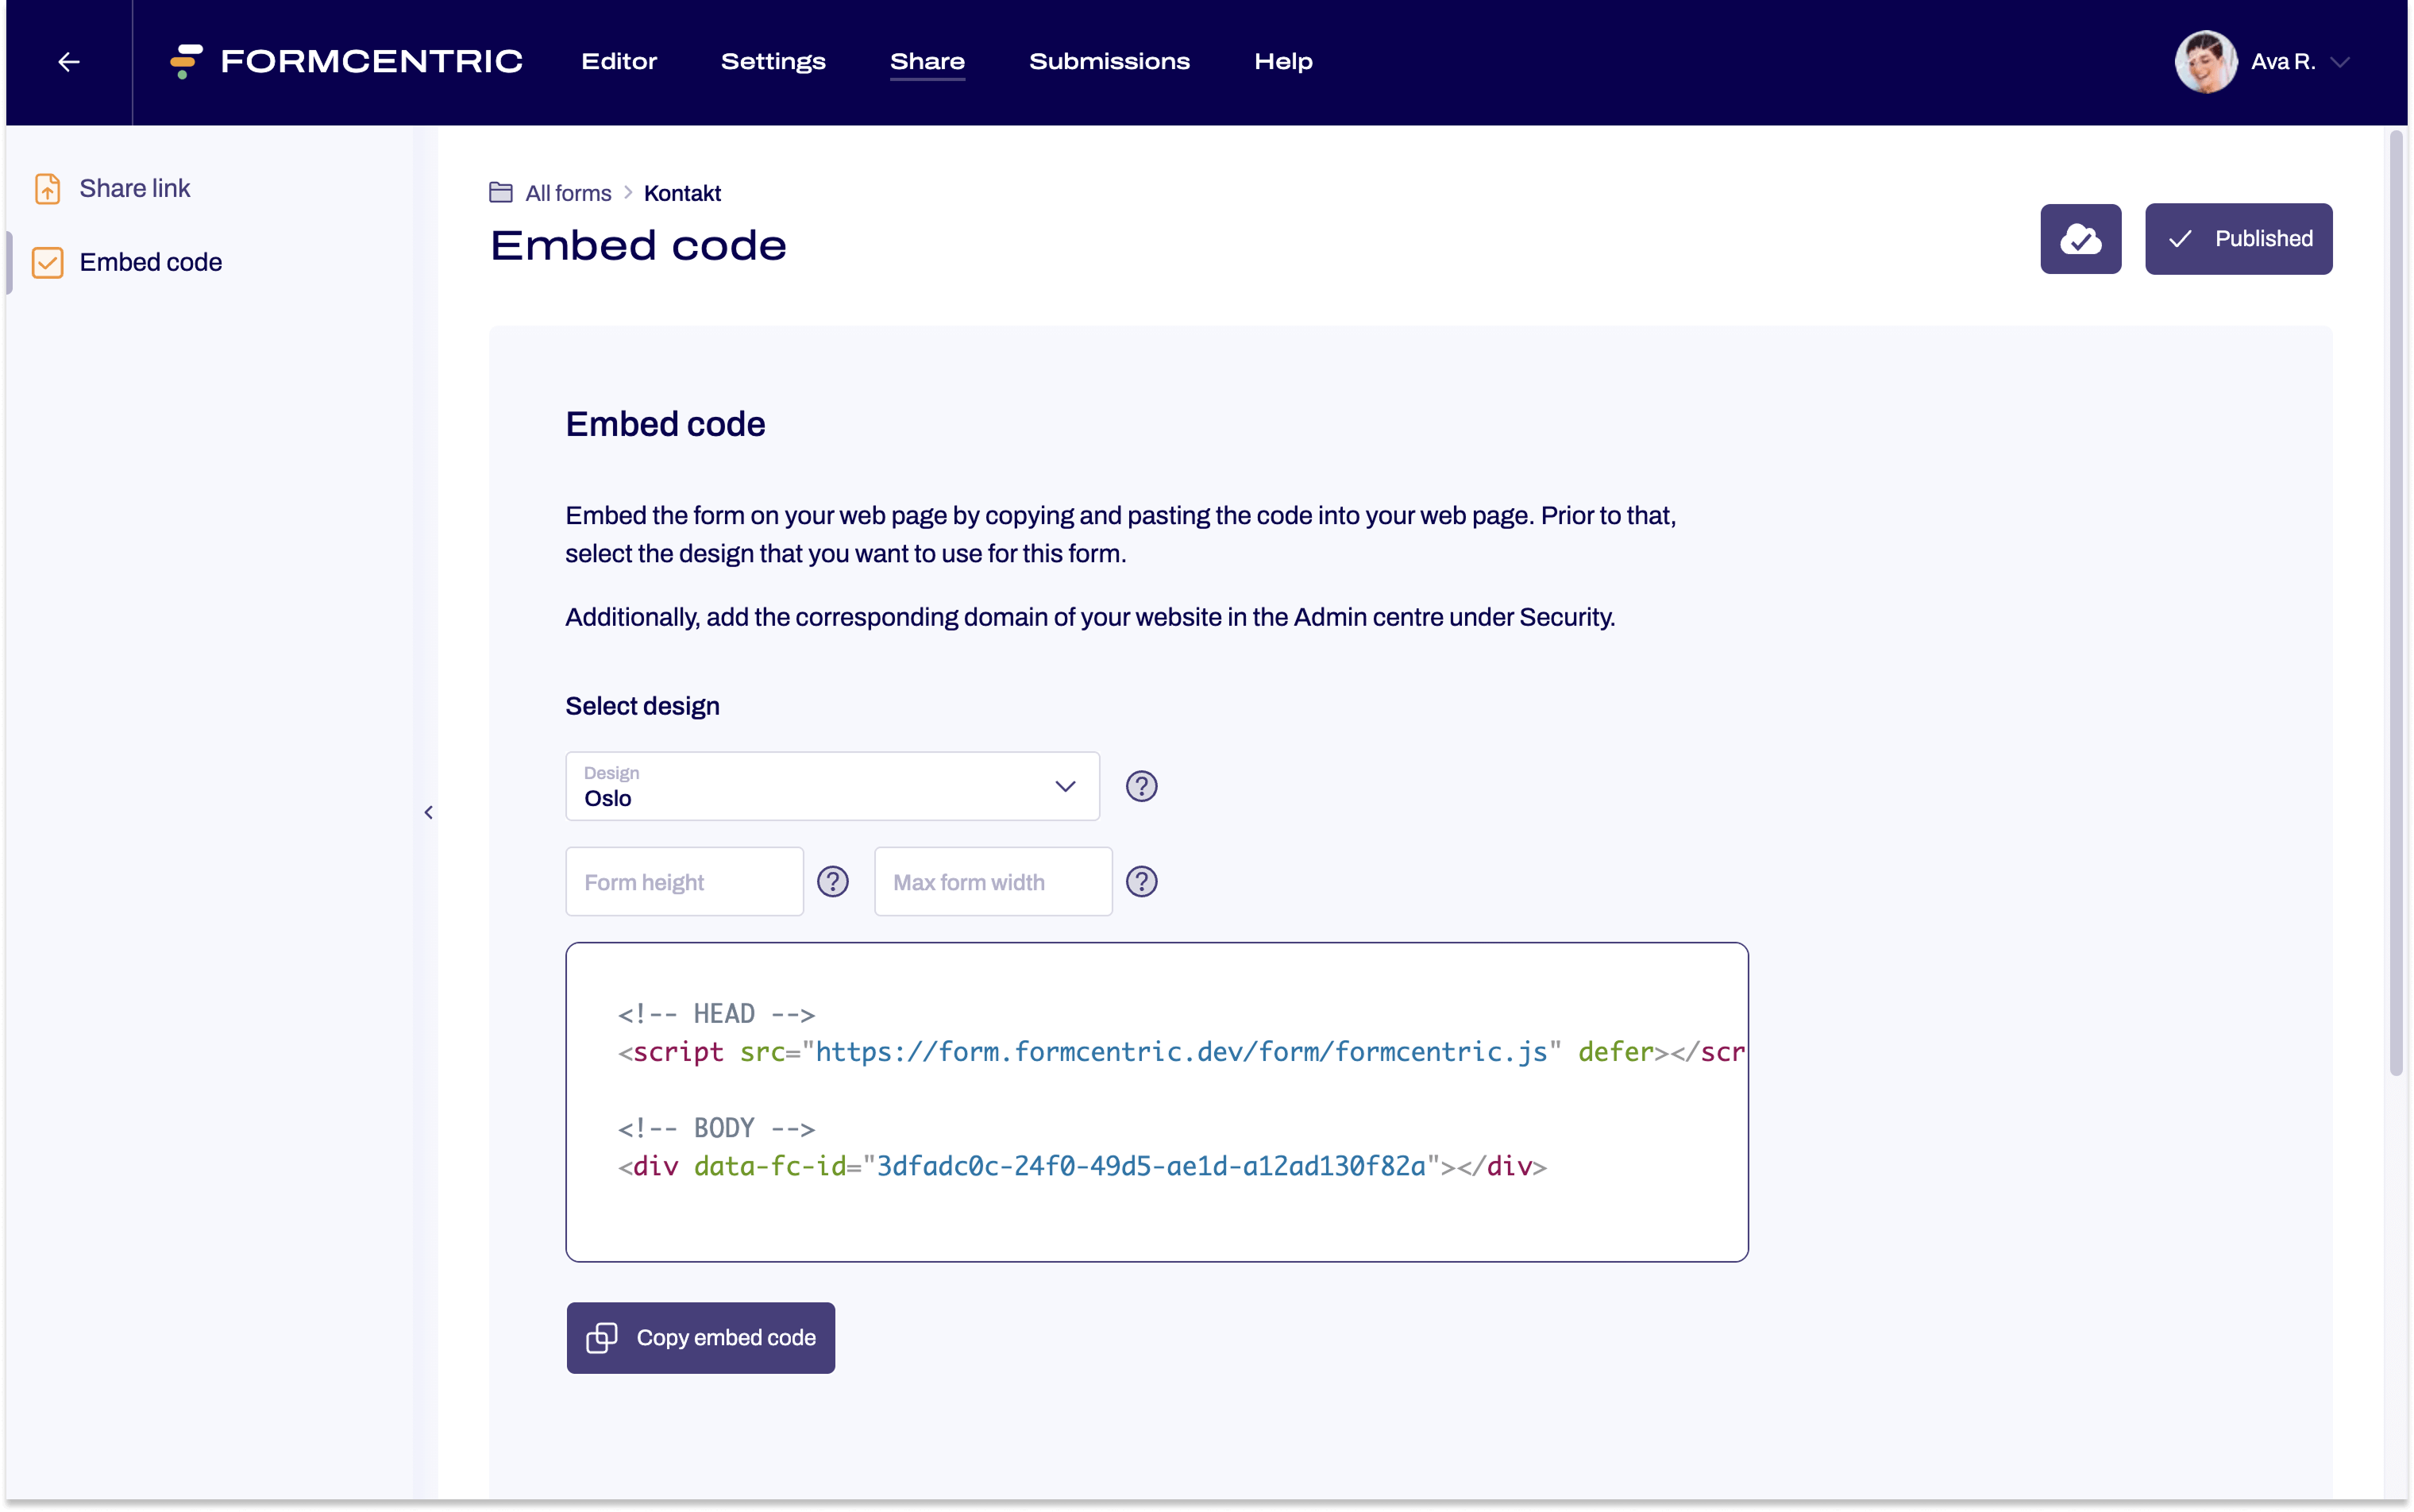Click the Formcentric logo
This screenshot has width=2414, height=1512.
pyautogui.click(x=345, y=61)
